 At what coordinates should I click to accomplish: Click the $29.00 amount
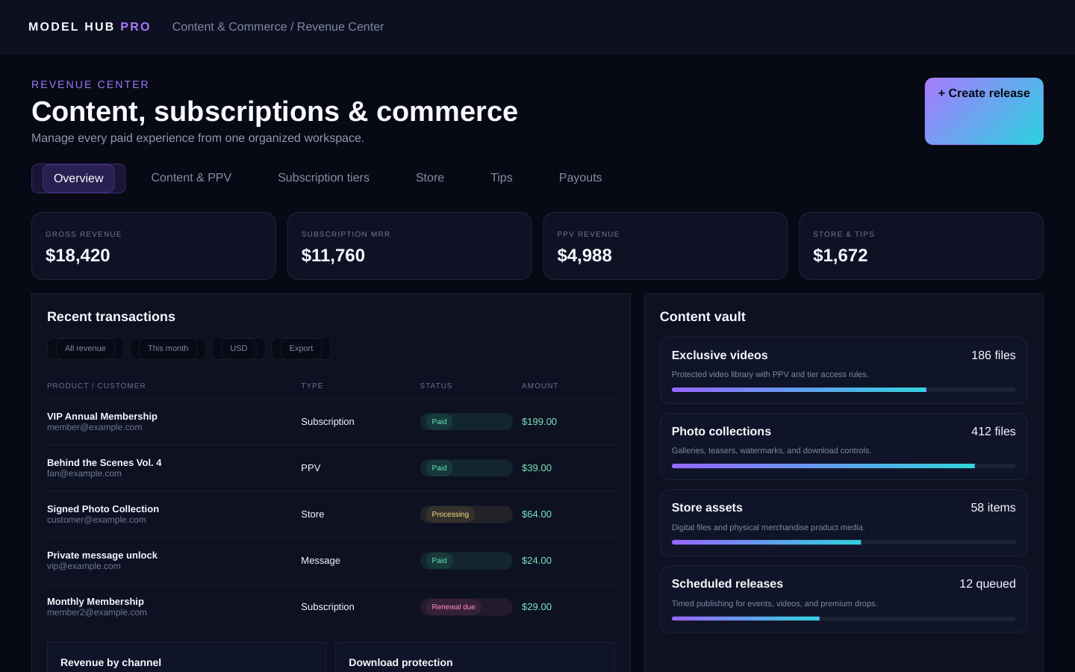click(537, 607)
